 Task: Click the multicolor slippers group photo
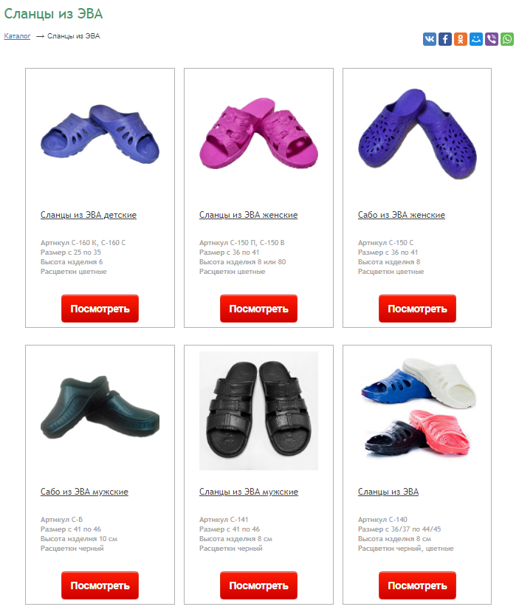click(417, 408)
